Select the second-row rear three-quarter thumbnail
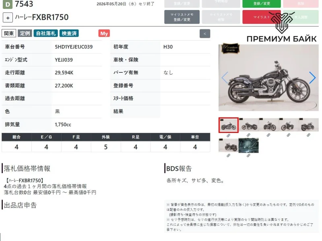Viewport: 322px width, 241px height. (x=228, y=145)
